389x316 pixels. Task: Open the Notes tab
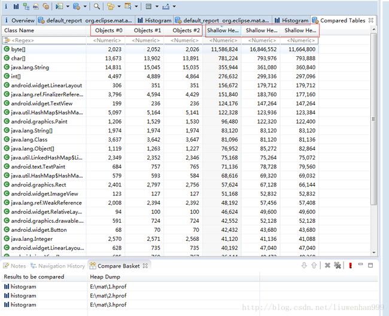click(14, 266)
